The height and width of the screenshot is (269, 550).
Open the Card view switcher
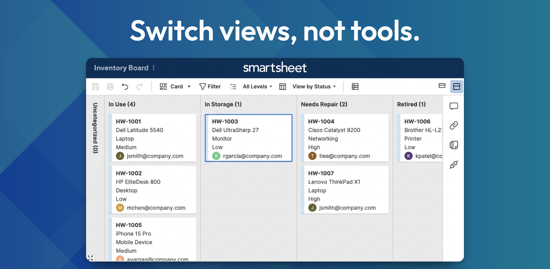pyautogui.click(x=175, y=87)
